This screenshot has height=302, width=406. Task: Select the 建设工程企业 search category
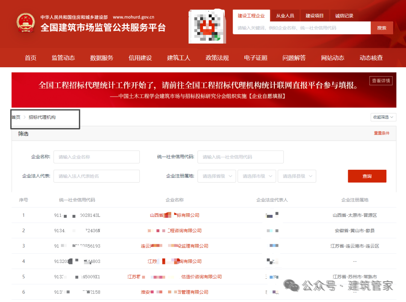click(x=251, y=15)
